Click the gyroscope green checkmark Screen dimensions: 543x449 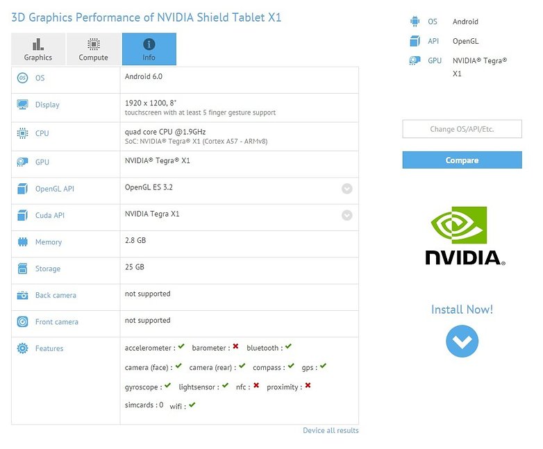tap(167, 385)
